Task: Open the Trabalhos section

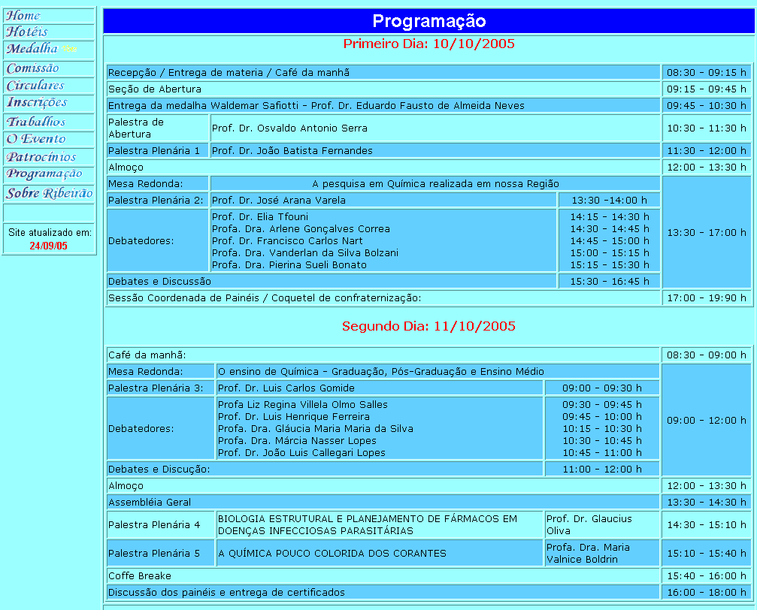Action: point(36,121)
